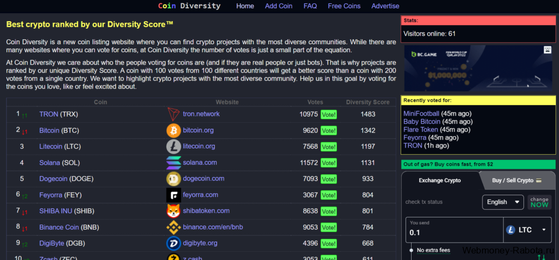Open the Add Coin menu item
This screenshot has width=559, height=260.
click(279, 6)
